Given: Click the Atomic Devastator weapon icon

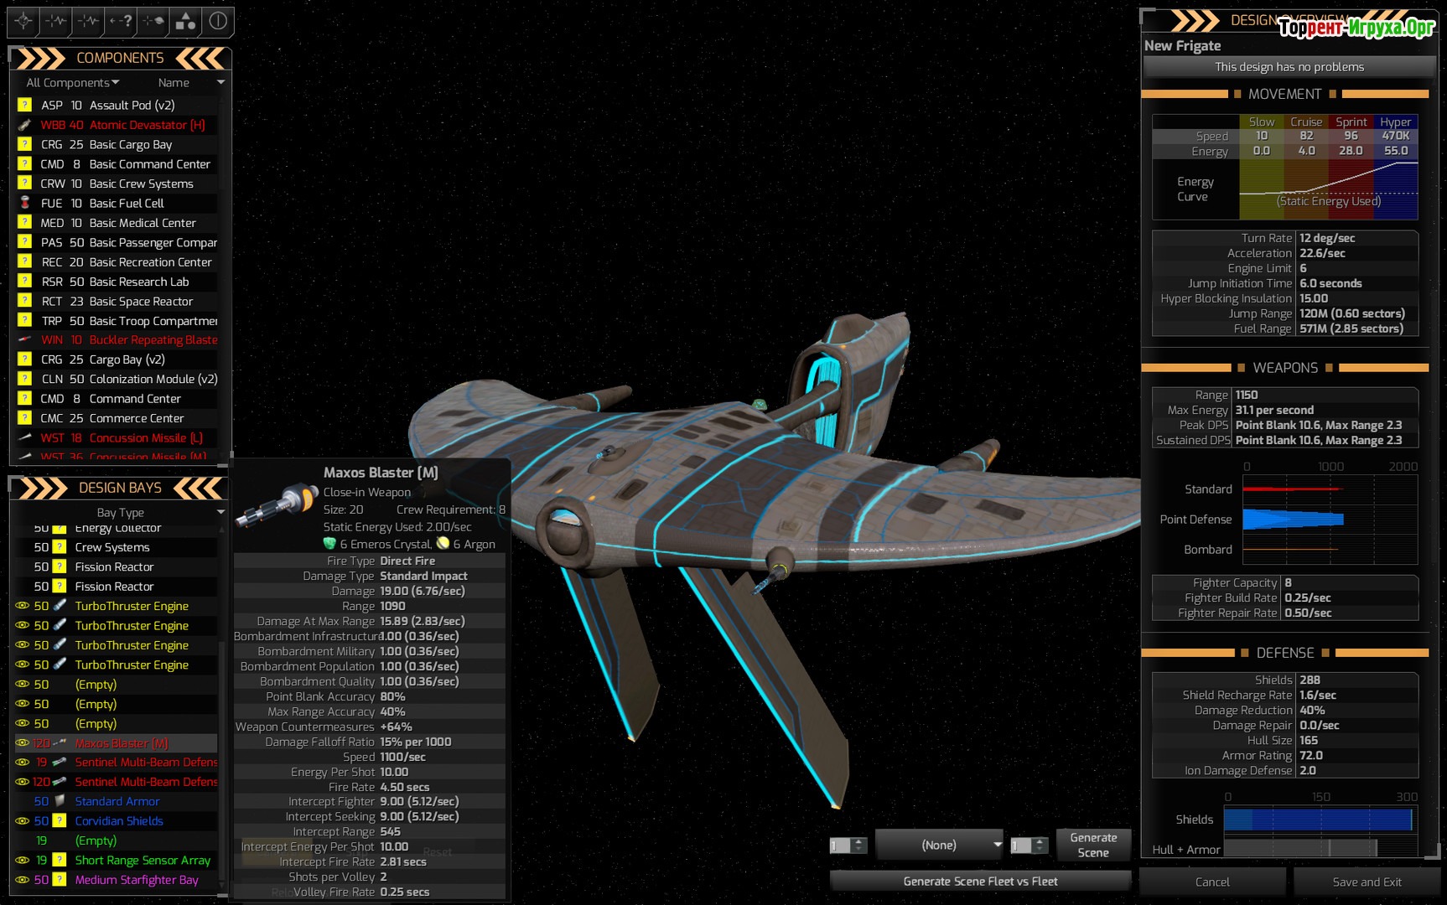Looking at the screenshot, I should 25,125.
